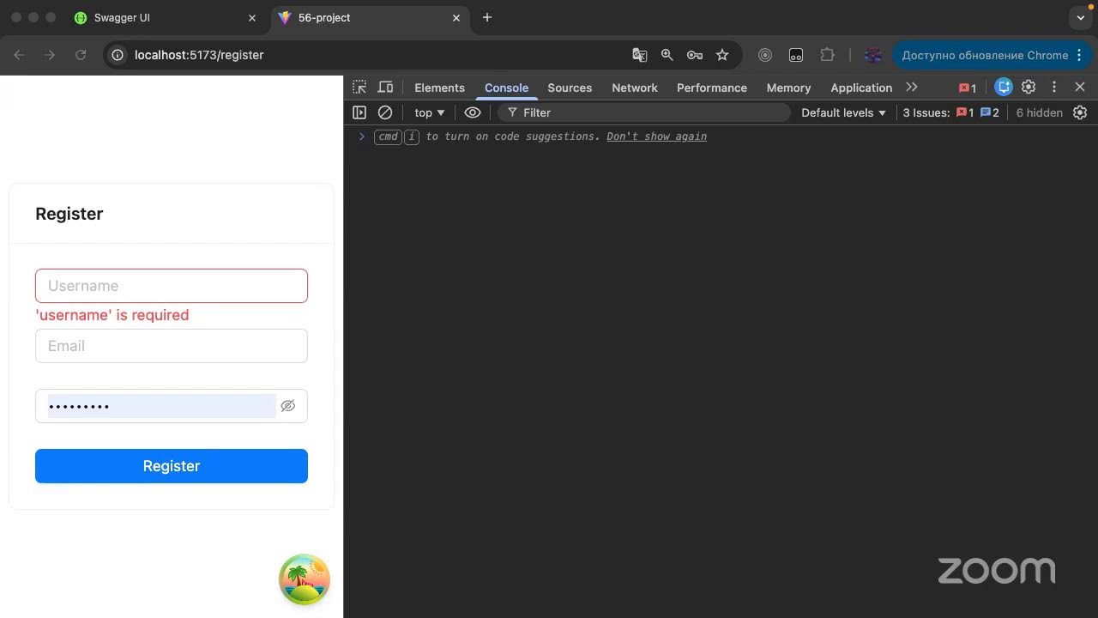1098x618 pixels.
Task: Close the DevTools panel
Action: point(1080,87)
